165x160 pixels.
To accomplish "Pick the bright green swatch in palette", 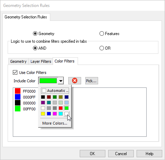I will coord(67,108).
